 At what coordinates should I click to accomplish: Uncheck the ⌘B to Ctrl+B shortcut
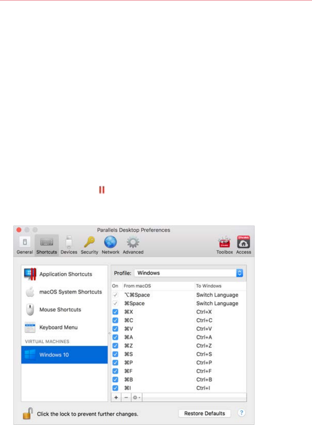click(115, 380)
